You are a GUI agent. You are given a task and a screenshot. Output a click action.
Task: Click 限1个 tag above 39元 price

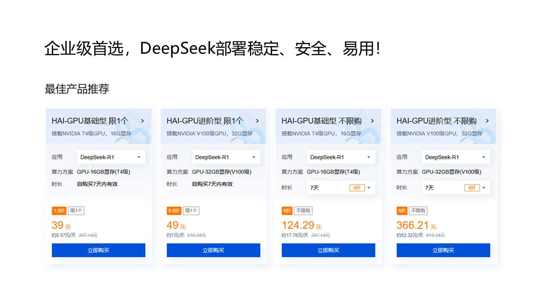click(x=76, y=211)
